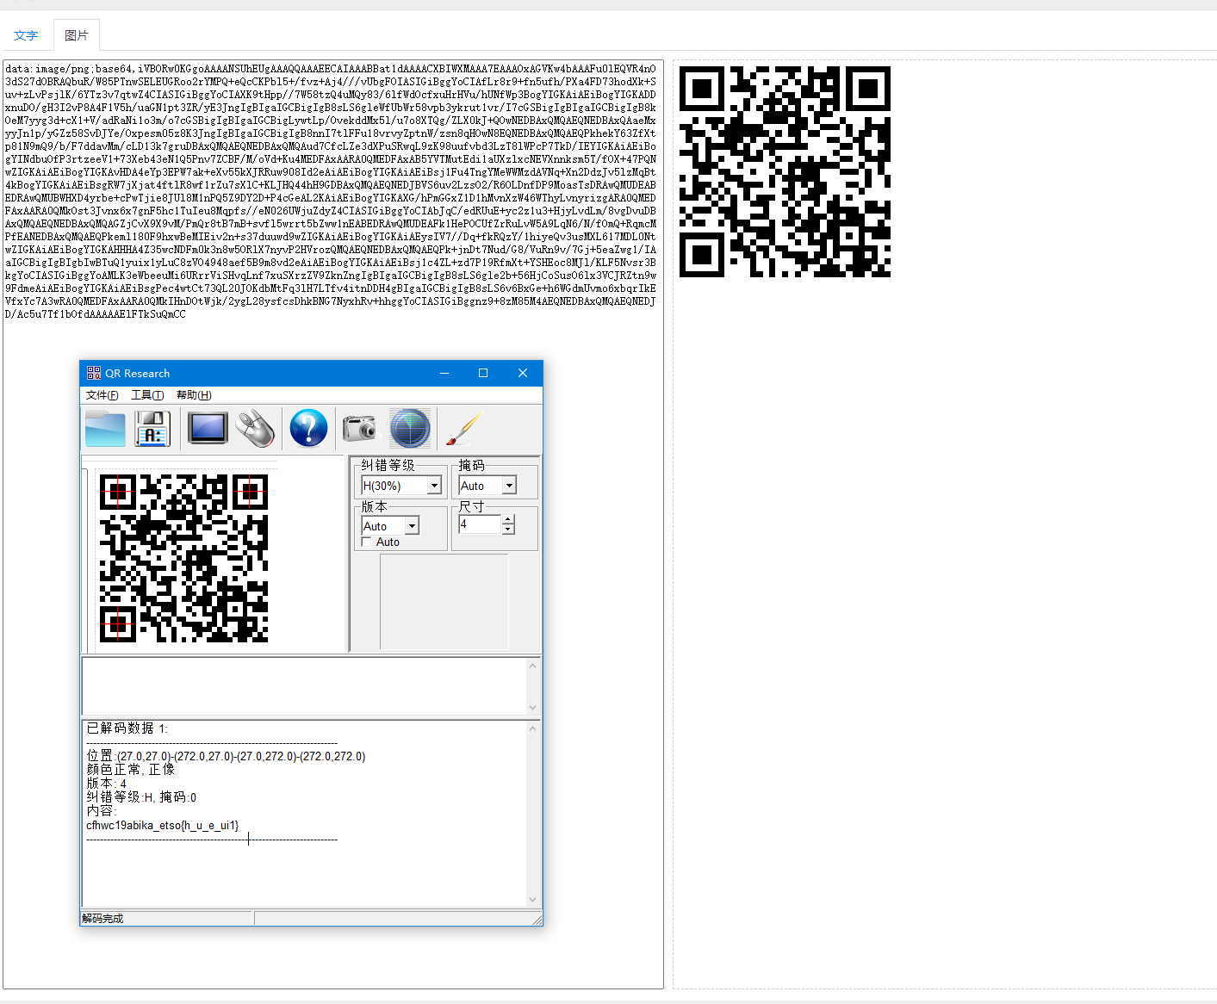The image size is (1217, 1004).
Task: Open the 工具(T) menu
Action: pyautogui.click(x=147, y=395)
